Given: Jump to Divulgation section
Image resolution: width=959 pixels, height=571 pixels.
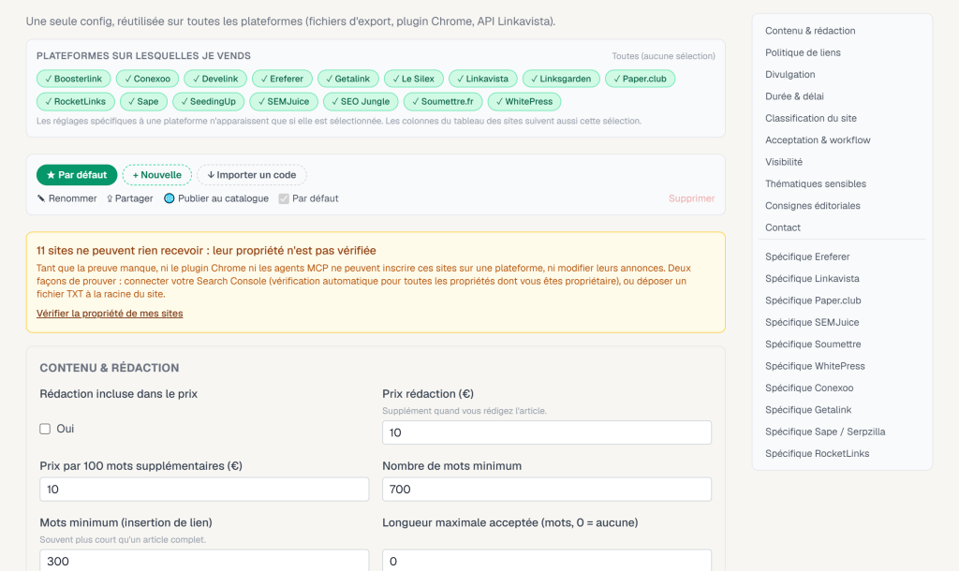Looking at the screenshot, I should (789, 75).
